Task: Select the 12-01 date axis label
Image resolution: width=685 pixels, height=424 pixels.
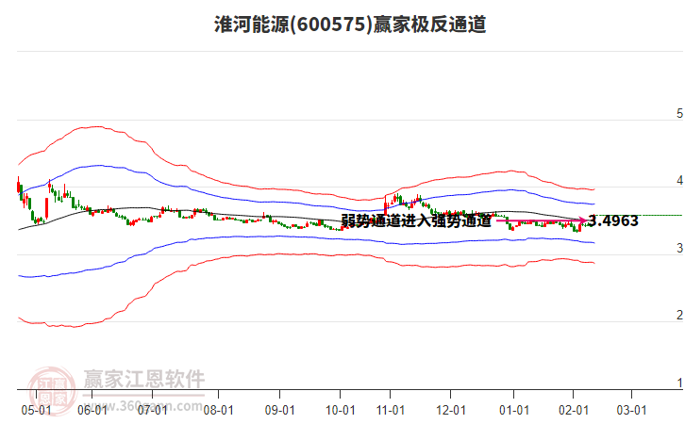Action: (x=451, y=410)
